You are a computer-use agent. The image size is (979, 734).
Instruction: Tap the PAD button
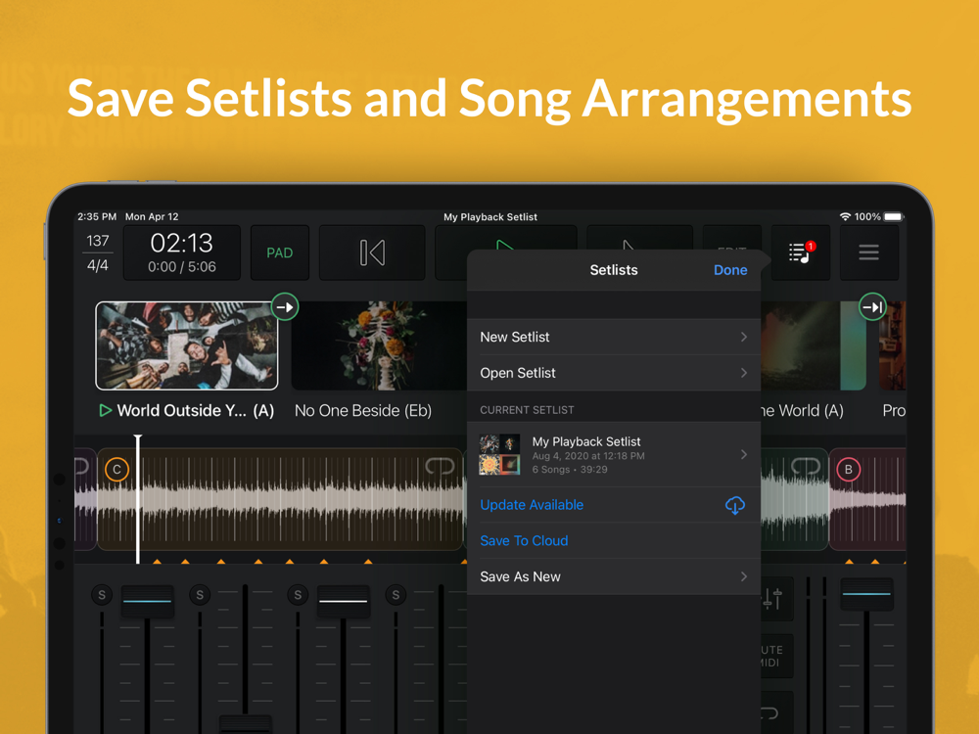click(280, 252)
